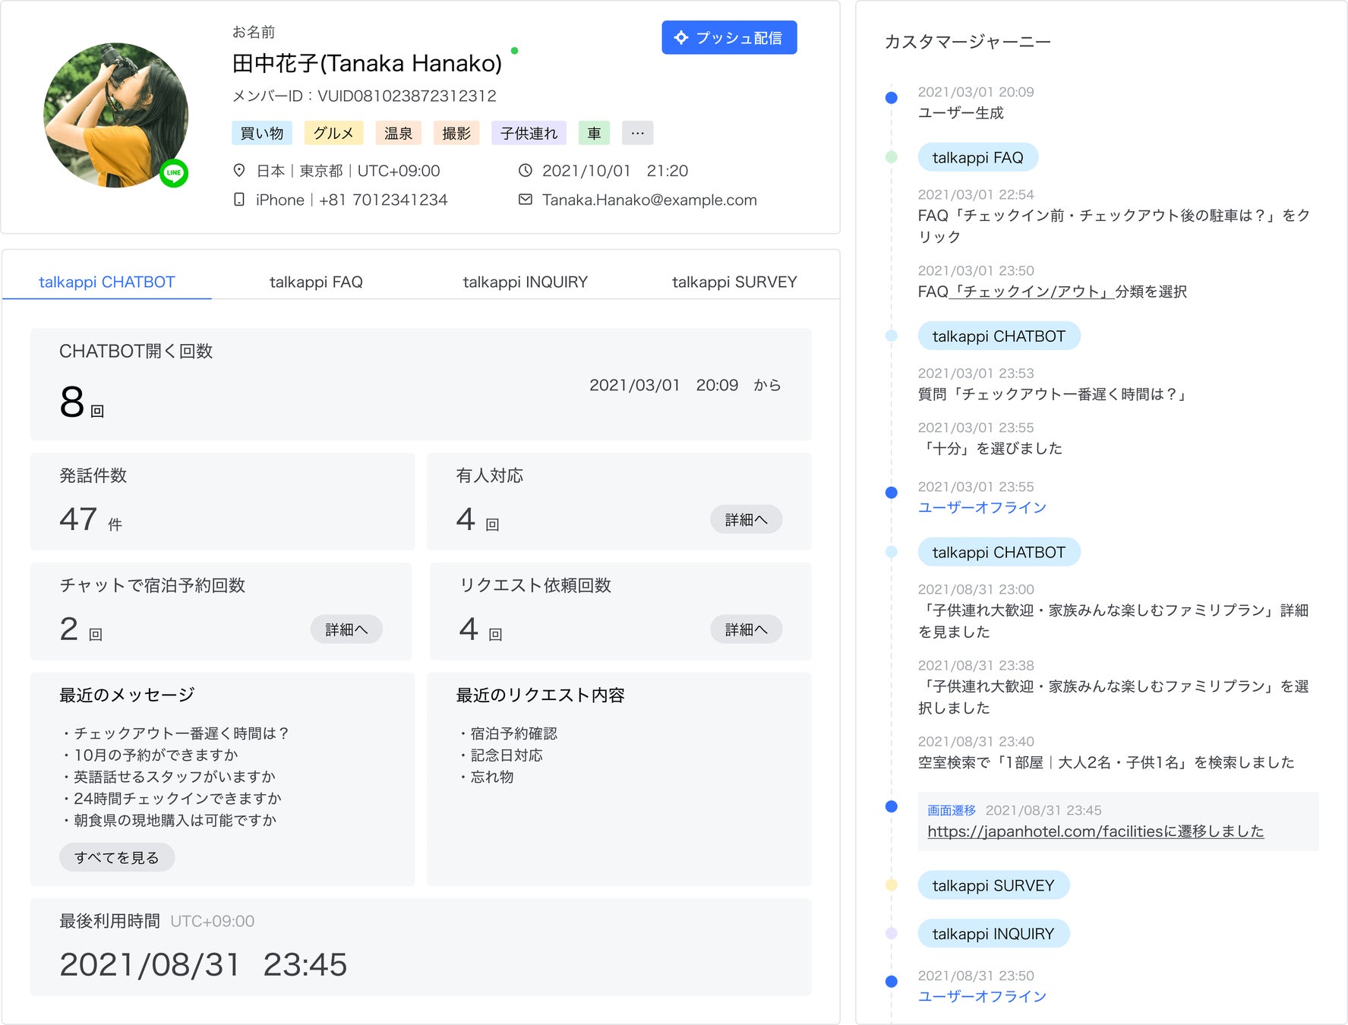Screen dimensions: 1348x1025
Task: Click the 日本 | 東京都 | UTC+09:00 location text
Action: (x=349, y=170)
